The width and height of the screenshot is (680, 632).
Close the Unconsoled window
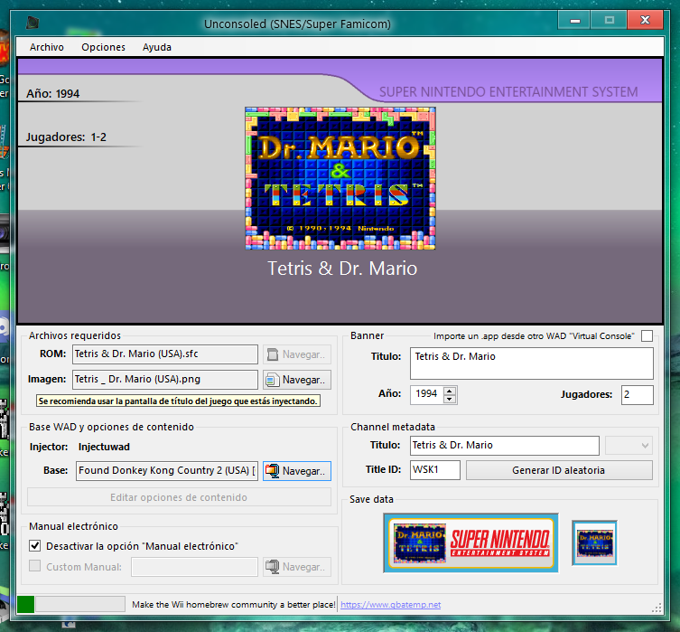coord(645,20)
